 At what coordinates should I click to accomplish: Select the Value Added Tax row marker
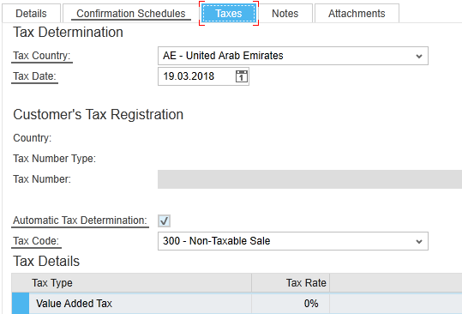21,304
